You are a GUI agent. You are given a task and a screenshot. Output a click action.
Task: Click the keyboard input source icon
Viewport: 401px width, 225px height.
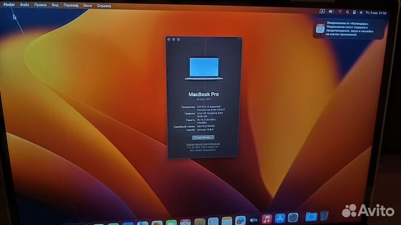322,11
